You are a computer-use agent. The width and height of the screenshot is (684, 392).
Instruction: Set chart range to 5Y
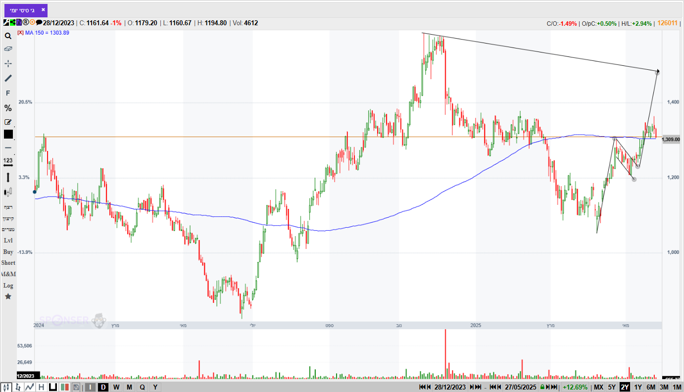point(612,387)
